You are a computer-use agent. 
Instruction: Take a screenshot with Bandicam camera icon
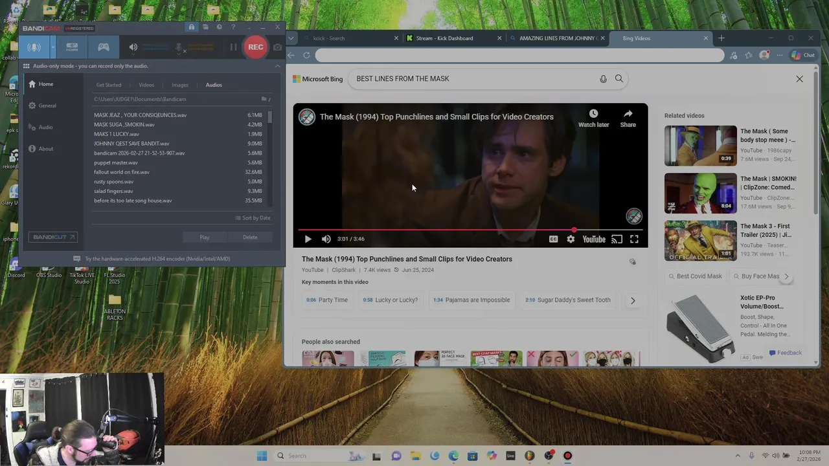tap(277, 47)
